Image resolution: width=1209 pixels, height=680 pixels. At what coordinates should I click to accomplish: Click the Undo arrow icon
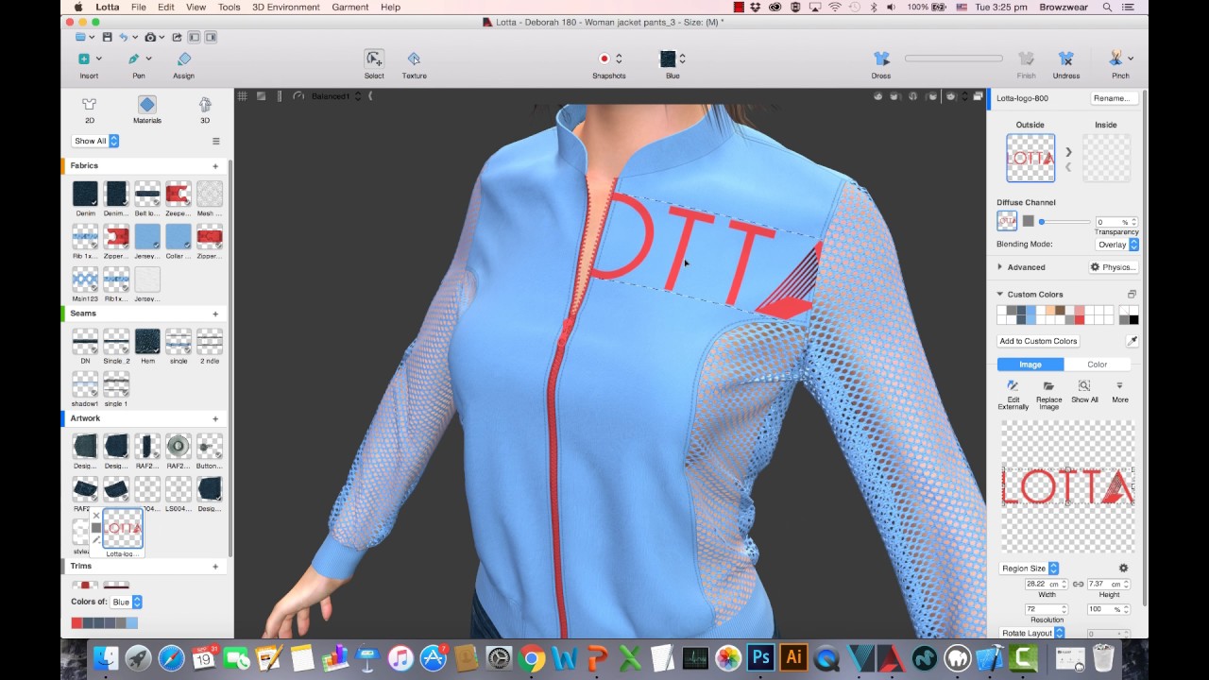[x=124, y=37]
